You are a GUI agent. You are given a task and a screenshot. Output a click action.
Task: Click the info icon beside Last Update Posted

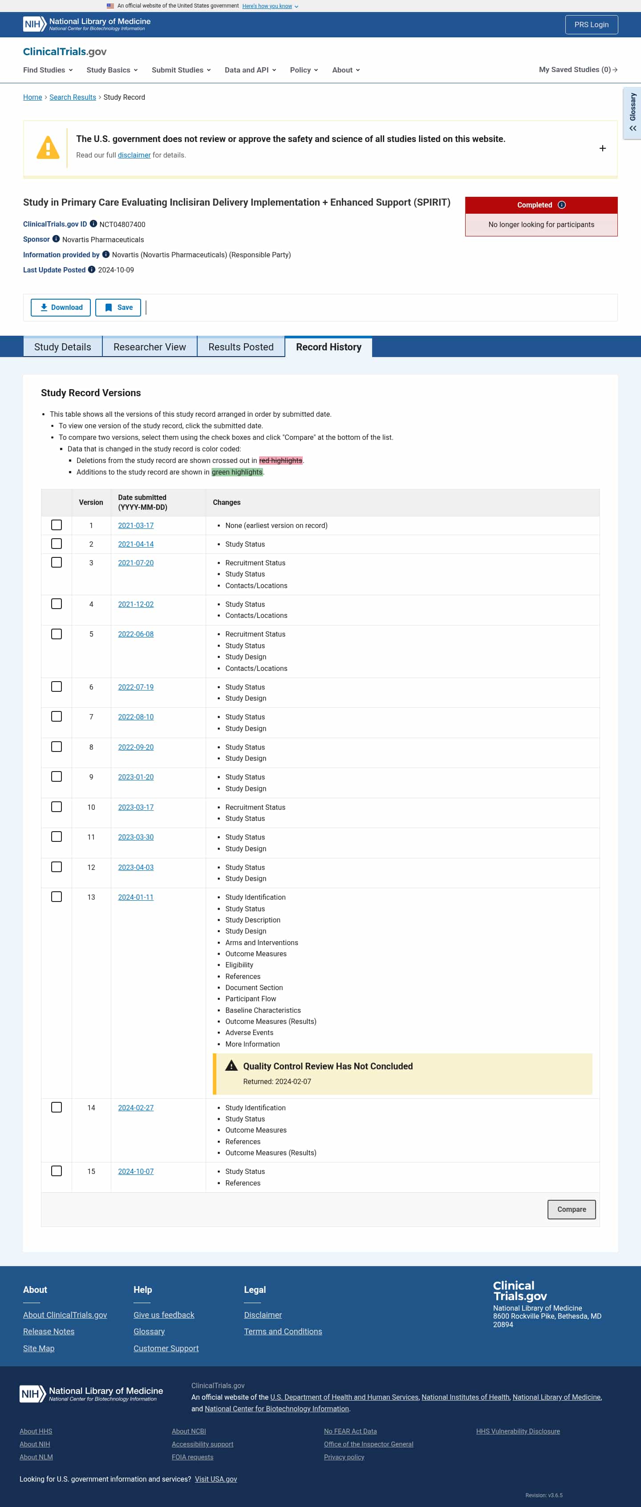[x=92, y=269]
